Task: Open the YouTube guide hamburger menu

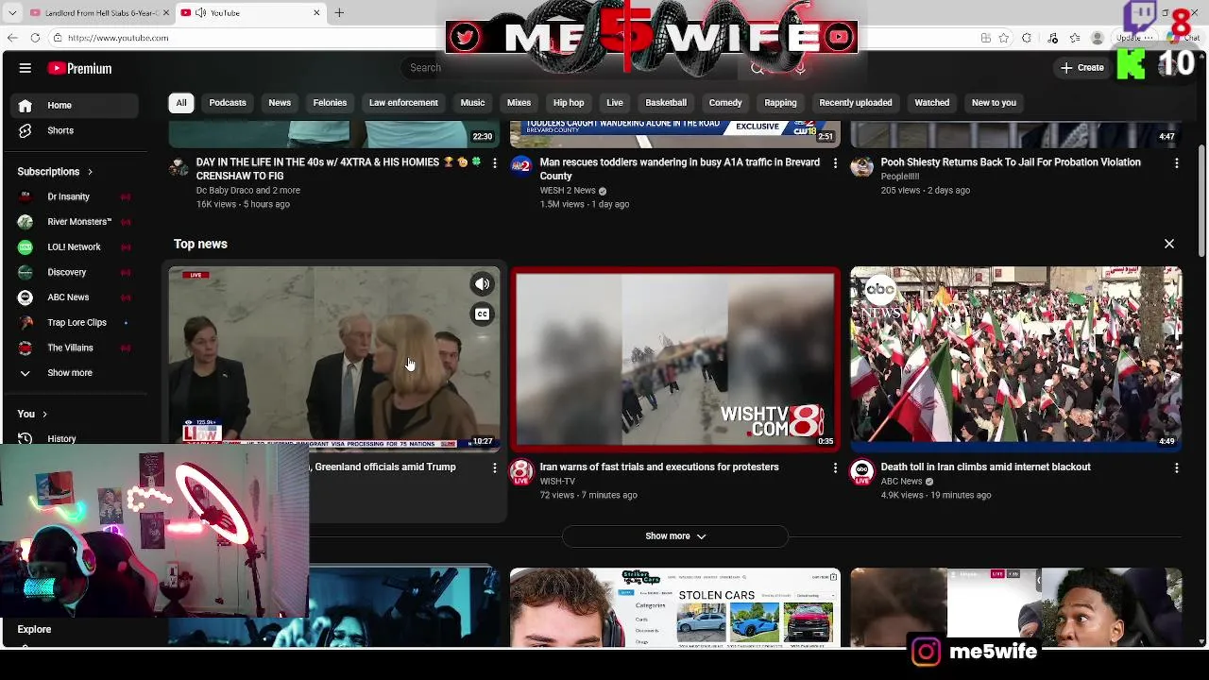Action: 26,68
